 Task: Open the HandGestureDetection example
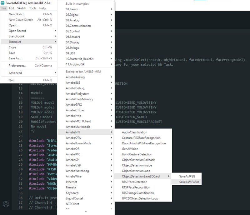click(143, 154)
